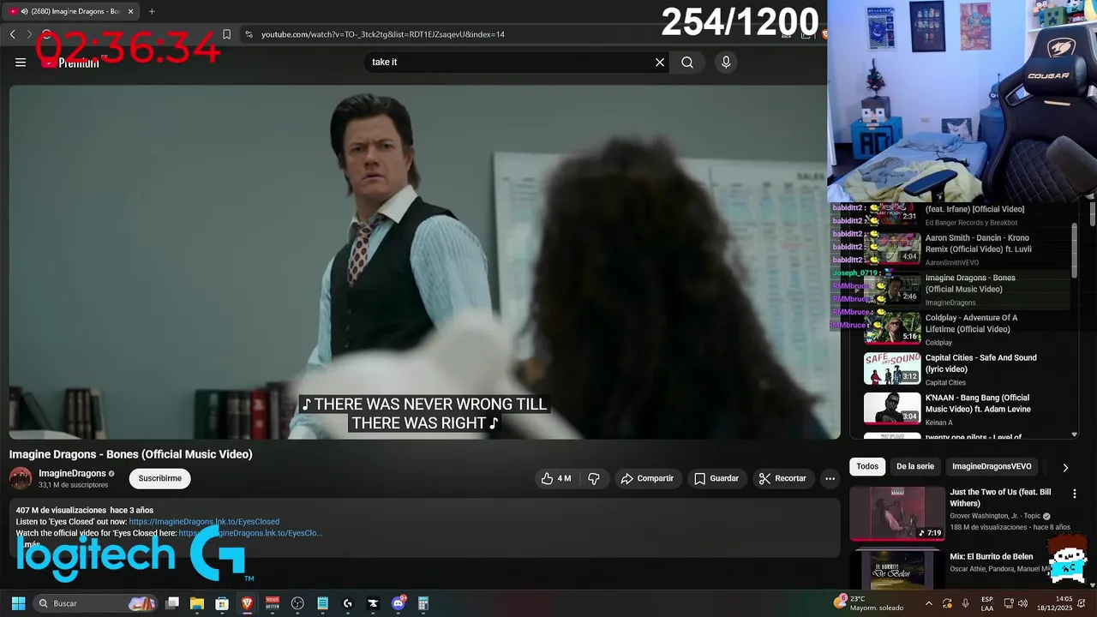Close the Imagine Dragons browser tab

pos(130,11)
